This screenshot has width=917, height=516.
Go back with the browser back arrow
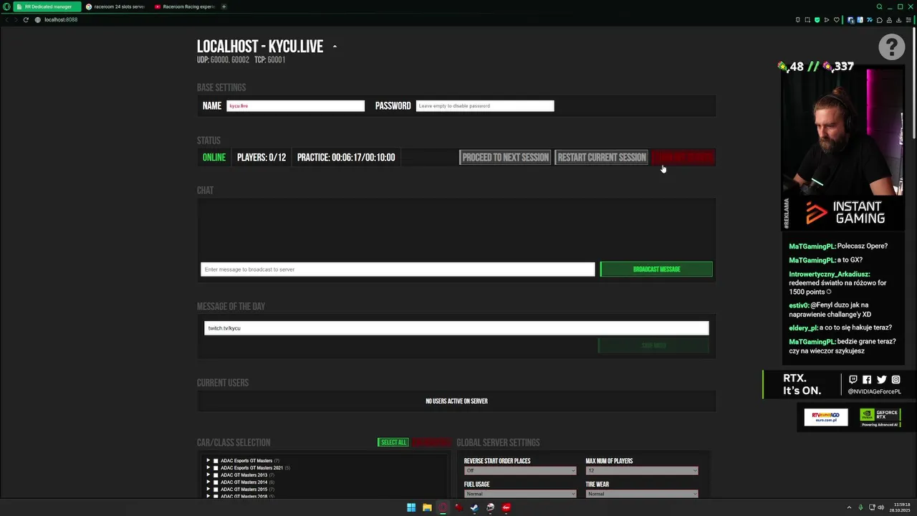click(x=8, y=19)
